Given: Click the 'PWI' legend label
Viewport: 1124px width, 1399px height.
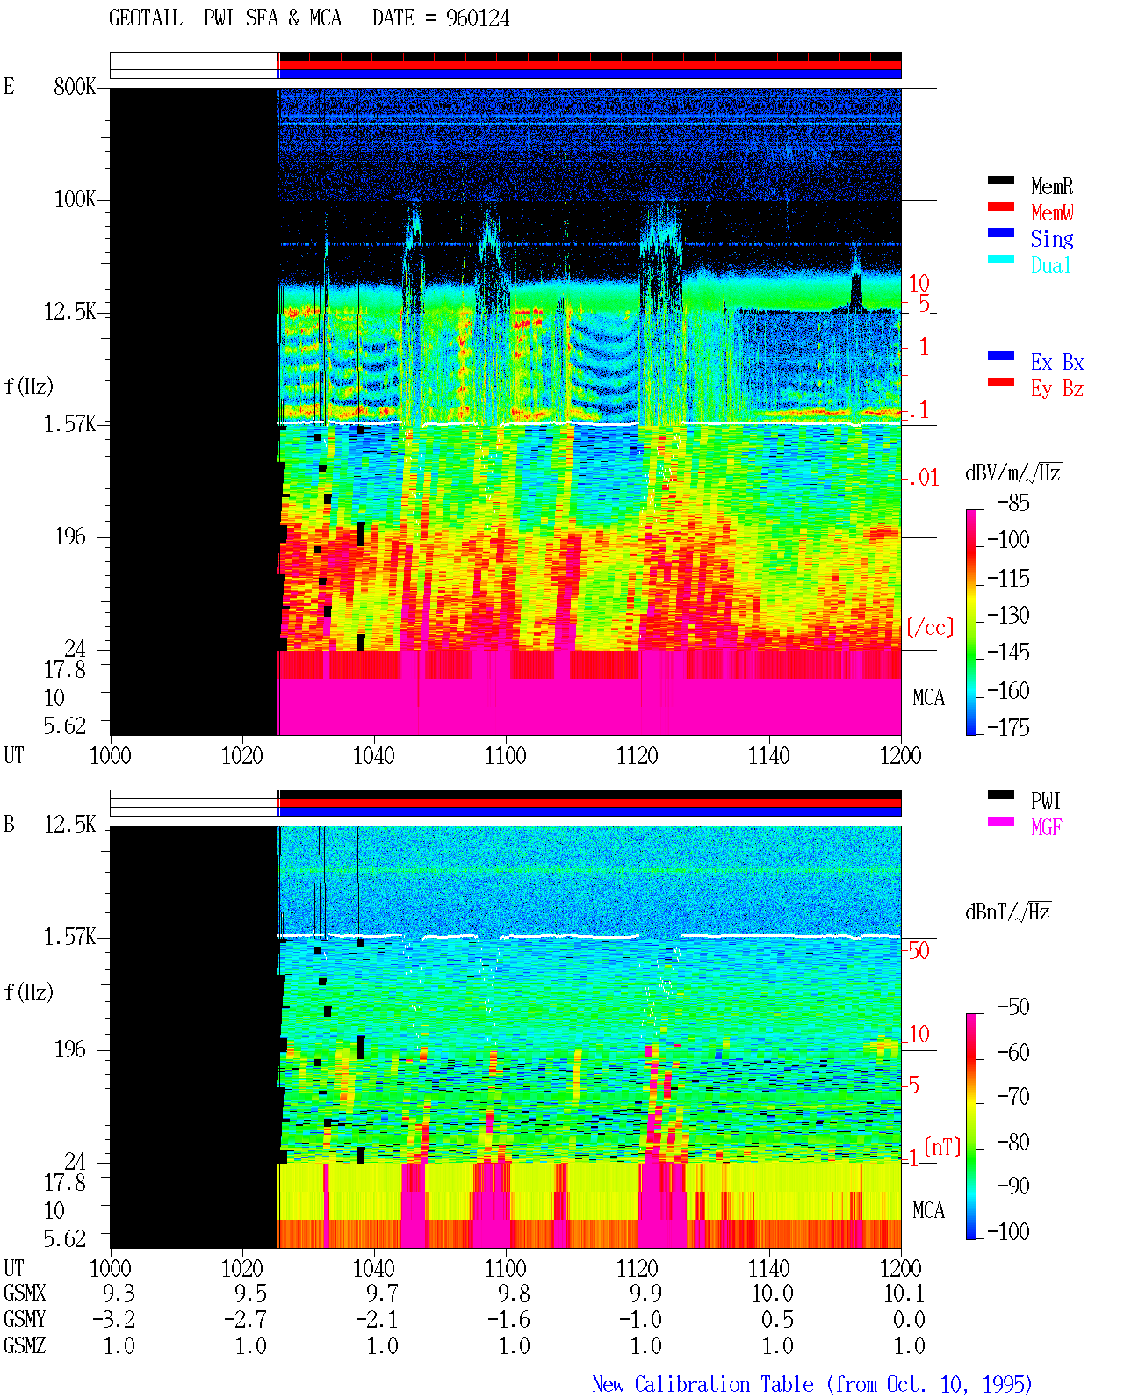Looking at the screenshot, I should [x=1046, y=801].
